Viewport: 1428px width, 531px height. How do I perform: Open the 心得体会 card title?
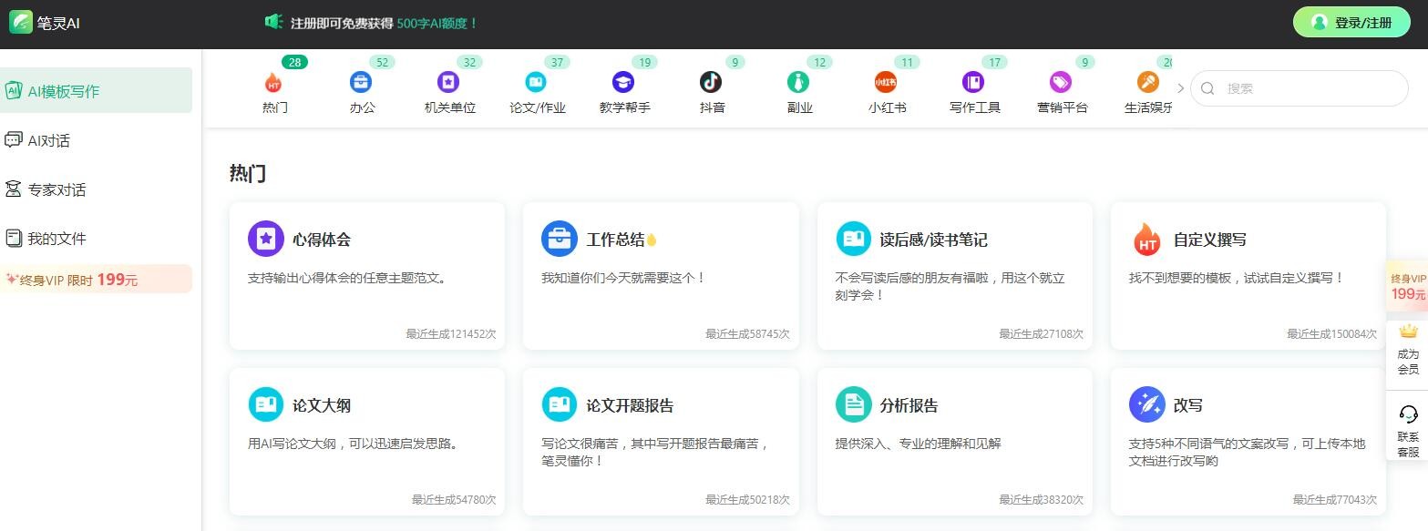tap(322, 240)
